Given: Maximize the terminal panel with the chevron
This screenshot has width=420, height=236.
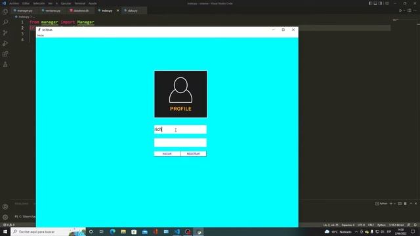Looking at the screenshot, I should click(411, 204).
